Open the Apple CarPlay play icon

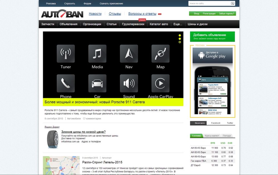point(160,83)
